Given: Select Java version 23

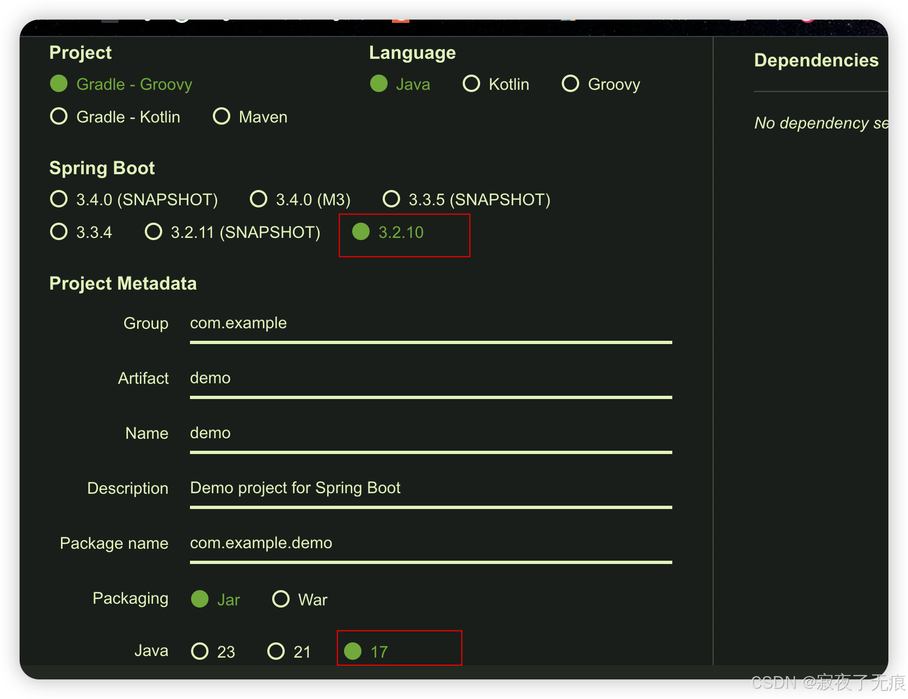Looking at the screenshot, I should click(x=213, y=652).
